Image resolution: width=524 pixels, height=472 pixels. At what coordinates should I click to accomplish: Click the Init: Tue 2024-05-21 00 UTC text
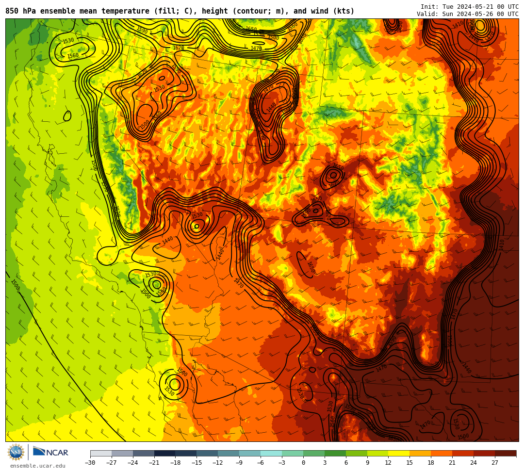(x=470, y=7)
